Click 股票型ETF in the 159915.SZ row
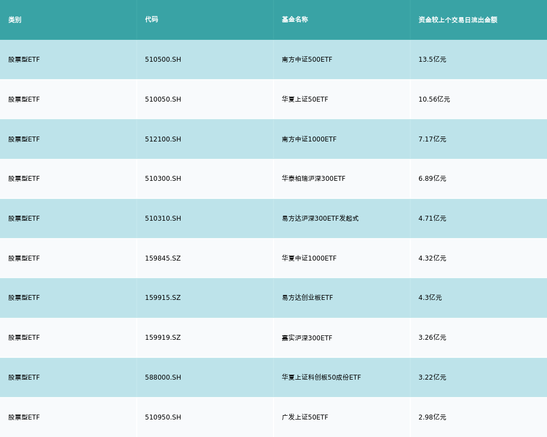 (24, 298)
